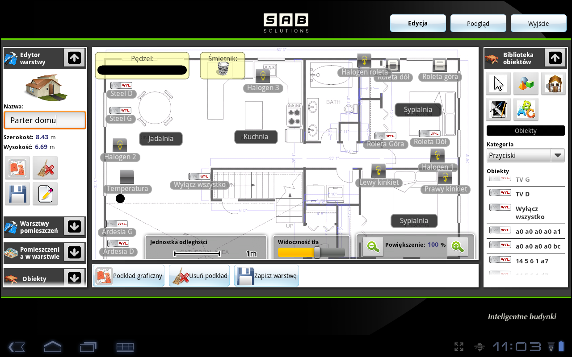The image size is (572, 357).
Task: Click the floor plan background icon in Edytor warstwy panel
Action: click(x=17, y=168)
